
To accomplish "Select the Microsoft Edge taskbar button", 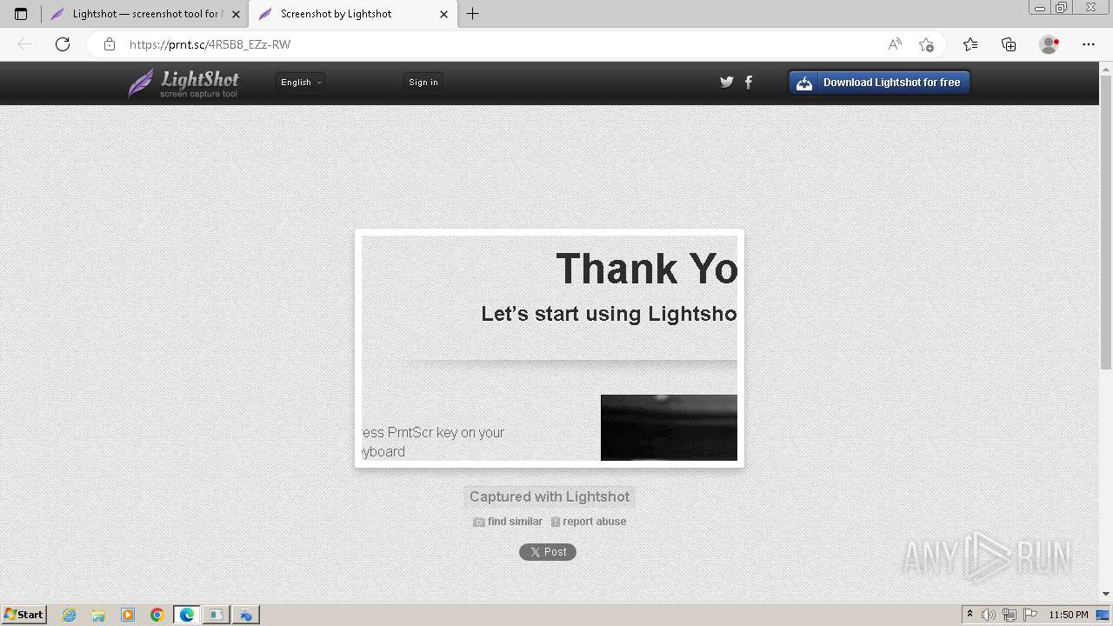I will [x=187, y=615].
